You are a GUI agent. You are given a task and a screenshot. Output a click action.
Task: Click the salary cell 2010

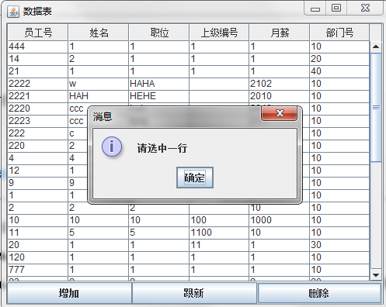tap(280, 96)
